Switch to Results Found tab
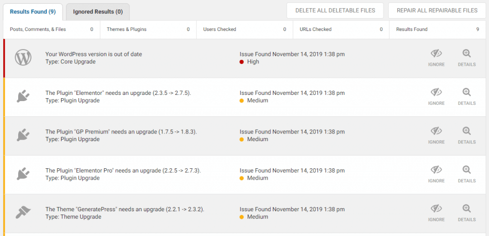489x236 pixels. (33, 12)
